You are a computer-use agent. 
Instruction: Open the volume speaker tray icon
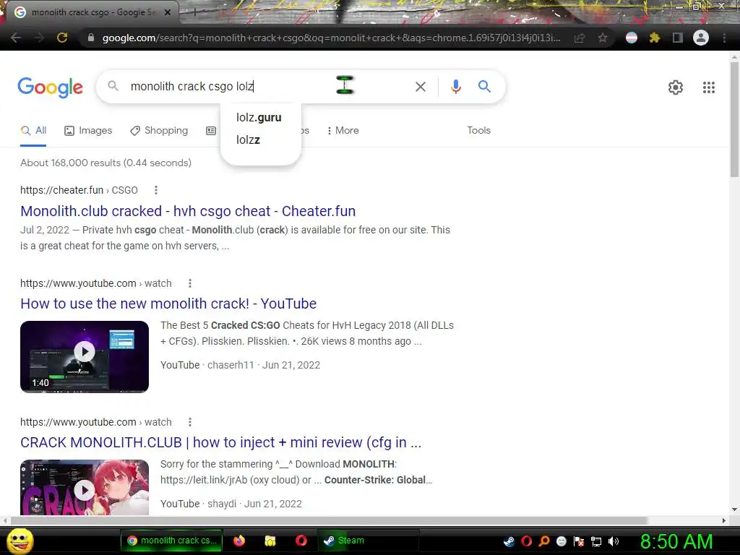coord(613,541)
